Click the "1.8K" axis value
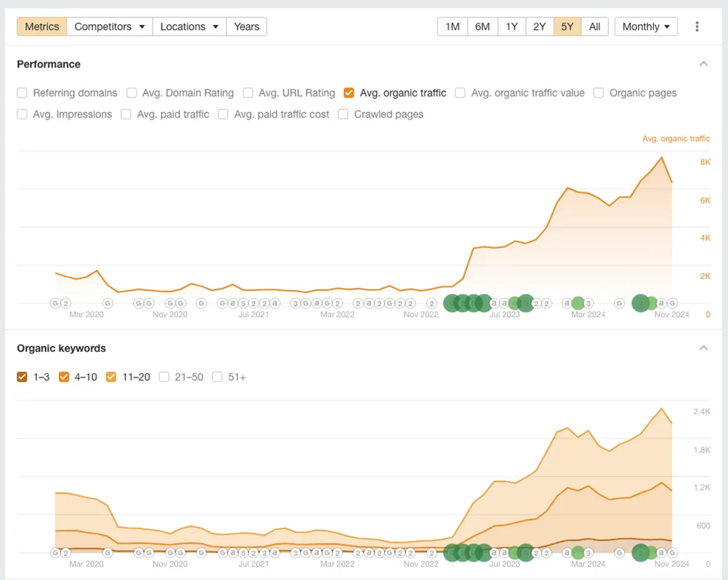 [702, 450]
